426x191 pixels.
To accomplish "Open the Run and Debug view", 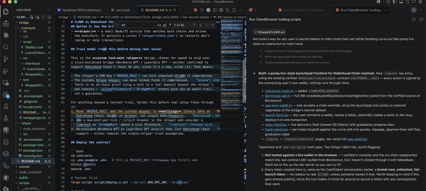I will (6, 71).
